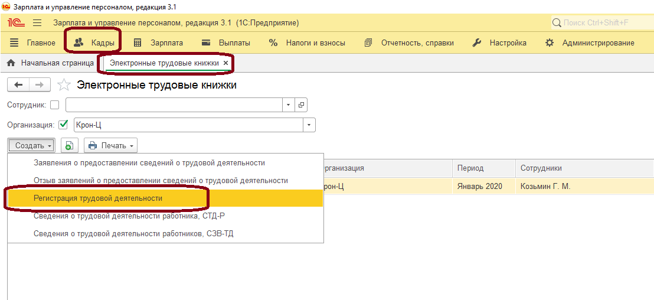The image size is (654, 300).
Task: Click the back arrow navigation button
Action: [18, 84]
